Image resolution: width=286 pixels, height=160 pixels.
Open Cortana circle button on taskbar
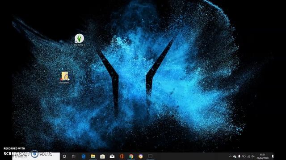[x=64, y=156]
